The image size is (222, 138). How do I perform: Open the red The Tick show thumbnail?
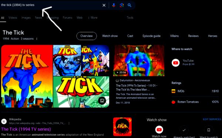pyautogui.click(x=122, y=127)
